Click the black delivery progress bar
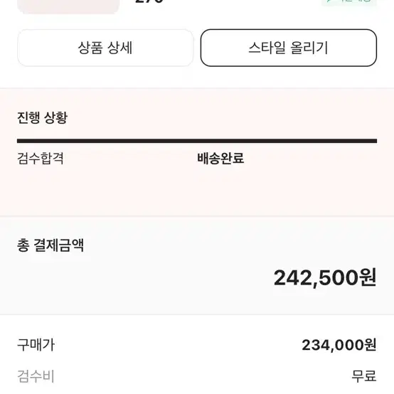 tap(197, 141)
